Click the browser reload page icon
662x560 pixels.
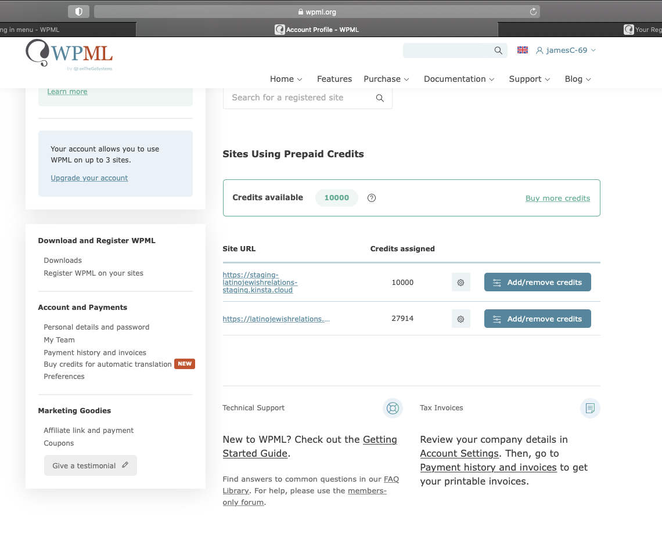point(533,12)
